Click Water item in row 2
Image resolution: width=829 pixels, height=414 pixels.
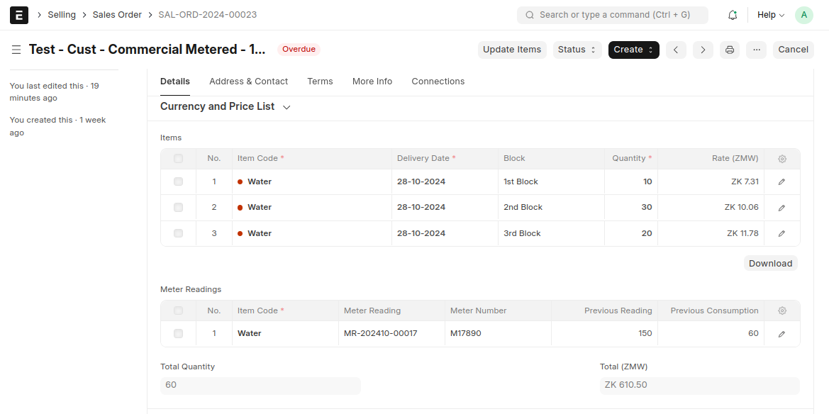311,208
